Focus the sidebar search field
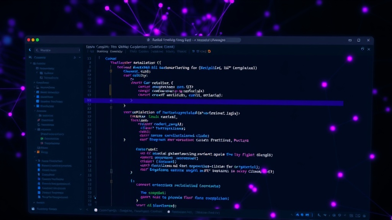392x220 pixels. click(x=57, y=50)
